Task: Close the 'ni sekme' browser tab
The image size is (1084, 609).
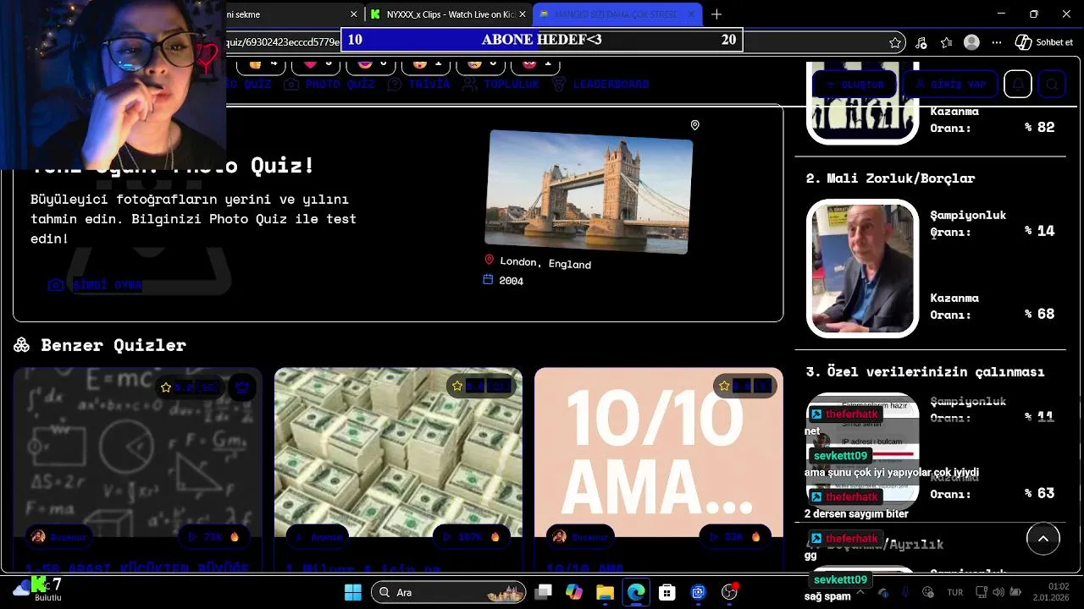Action: (x=353, y=14)
